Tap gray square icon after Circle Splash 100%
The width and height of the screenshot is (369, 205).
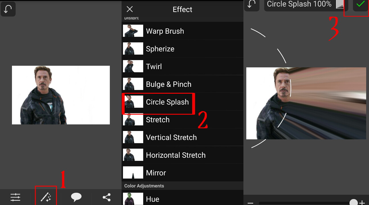click(340, 4)
